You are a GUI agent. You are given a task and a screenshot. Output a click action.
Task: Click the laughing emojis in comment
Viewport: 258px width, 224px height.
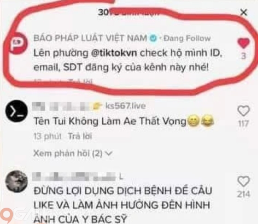[201, 121]
